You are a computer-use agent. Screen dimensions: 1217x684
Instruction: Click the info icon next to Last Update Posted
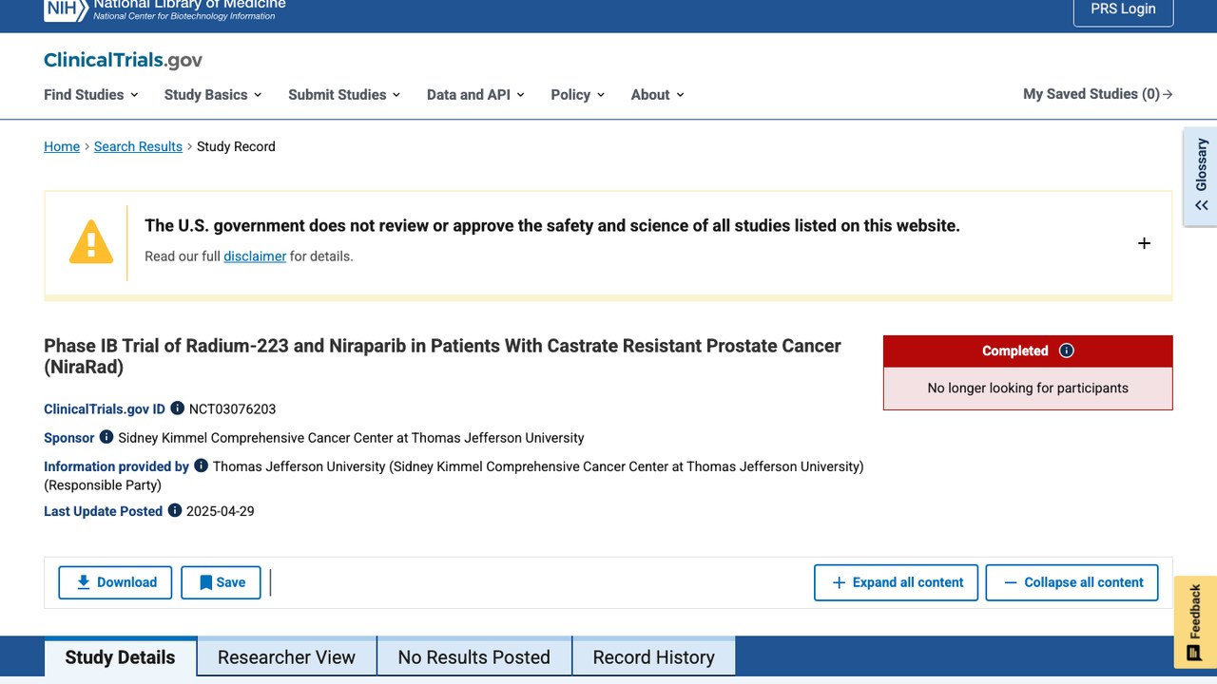click(x=175, y=510)
